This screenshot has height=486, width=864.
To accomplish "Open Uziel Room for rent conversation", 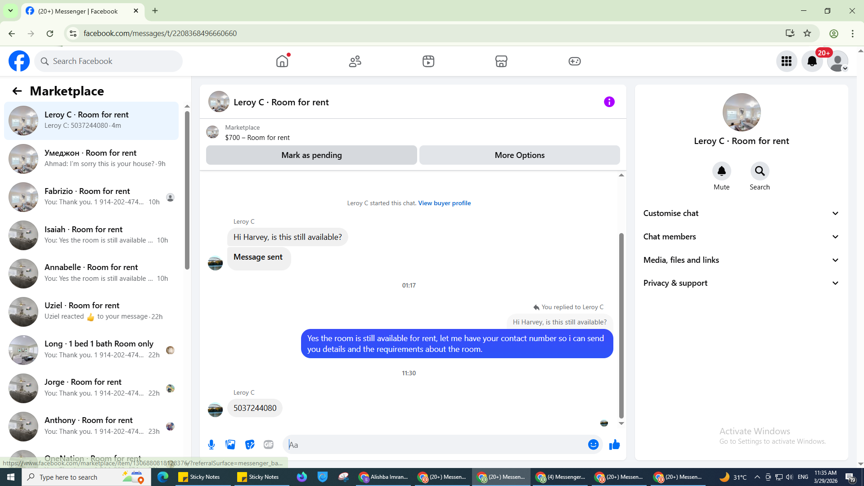I will [x=91, y=311].
